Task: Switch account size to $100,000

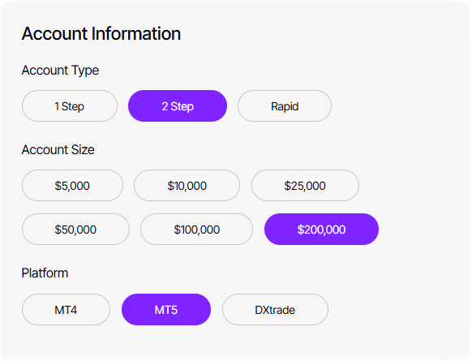Action: point(196,230)
